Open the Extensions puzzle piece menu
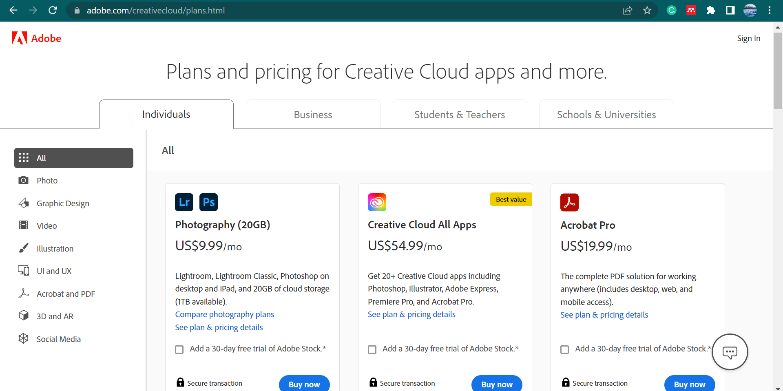The width and height of the screenshot is (783, 391). click(711, 11)
